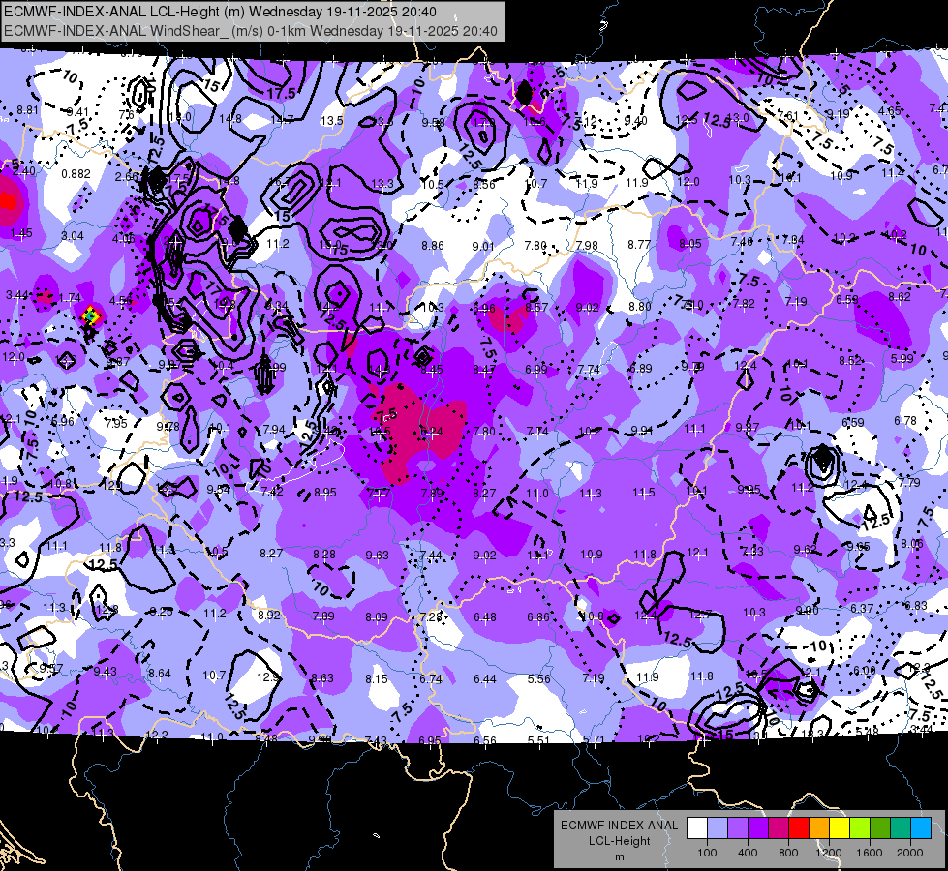This screenshot has height=871, width=948.
Task: Click the grid value 9.43
Action: tap(106, 672)
